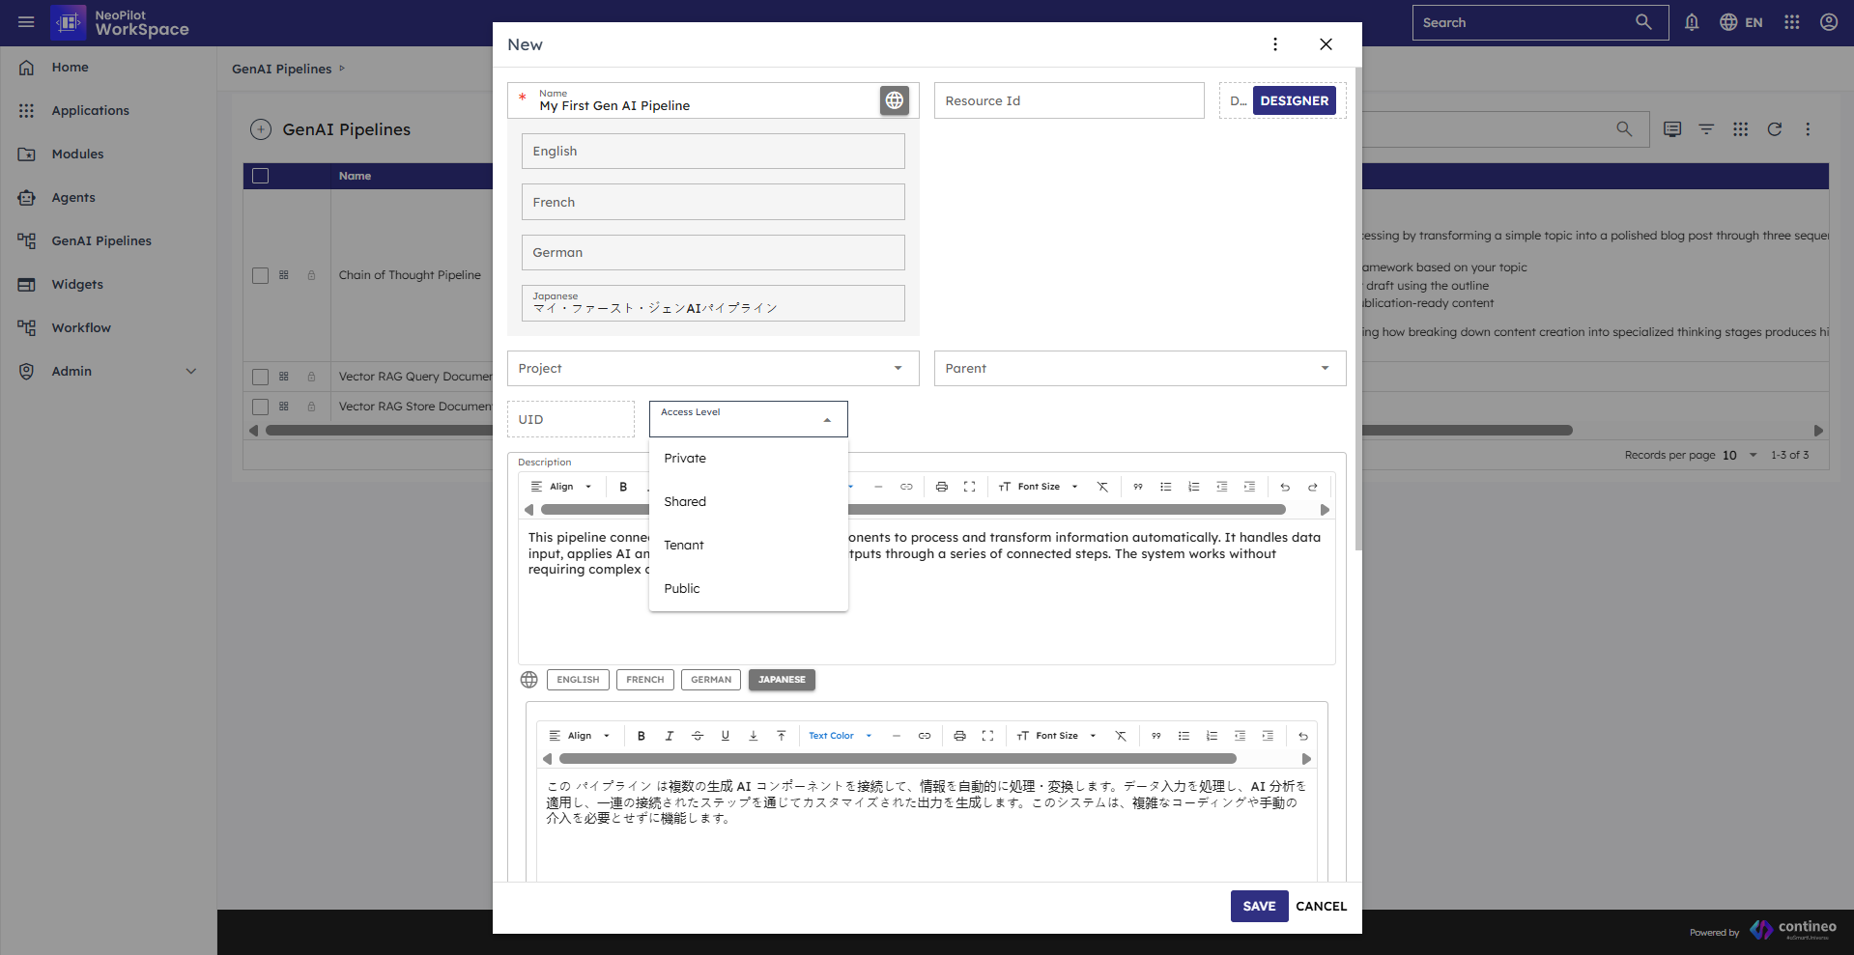The image size is (1854, 955).
Task: Toggle fullscreen in the upper Description editor
Action: pos(969,487)
